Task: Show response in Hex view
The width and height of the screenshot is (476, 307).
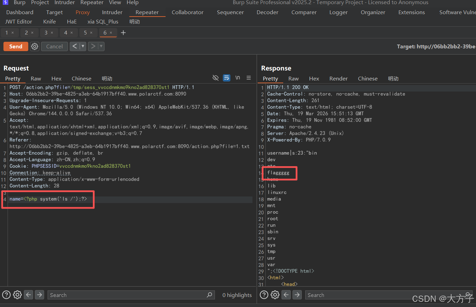Action: 314,79
